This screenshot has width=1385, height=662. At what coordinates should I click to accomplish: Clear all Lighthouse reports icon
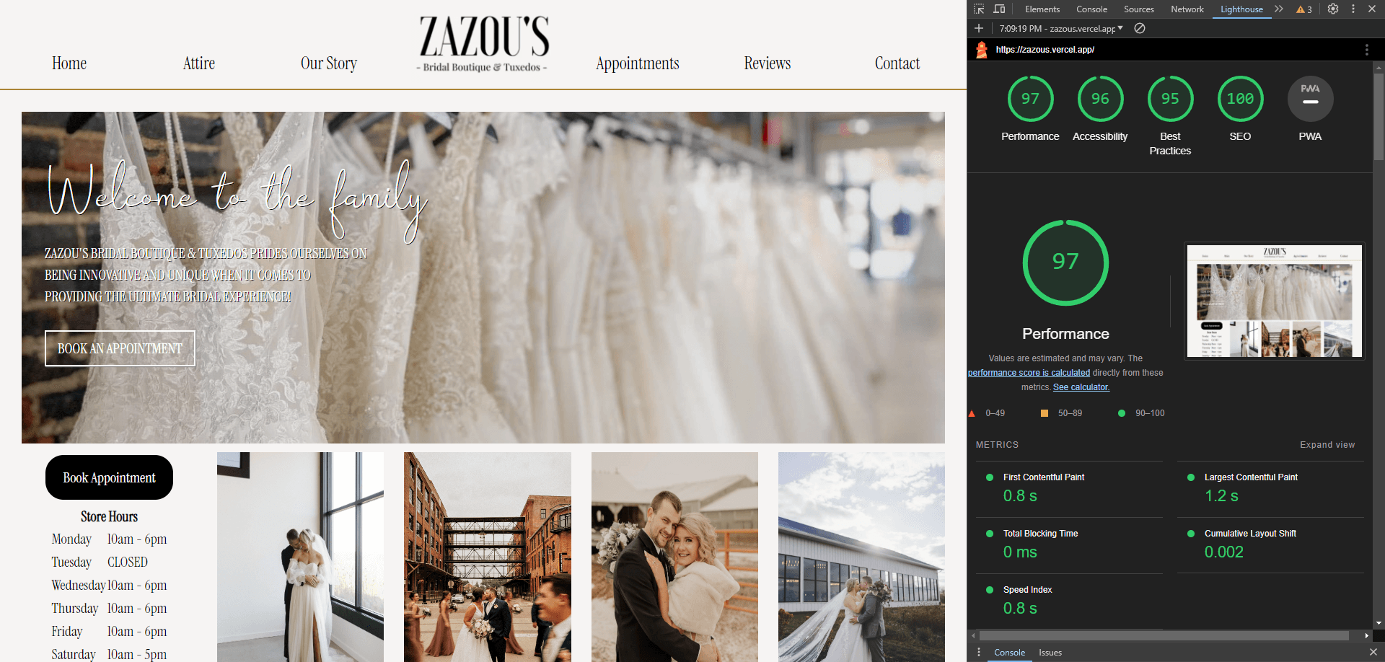click(1140, 28)
